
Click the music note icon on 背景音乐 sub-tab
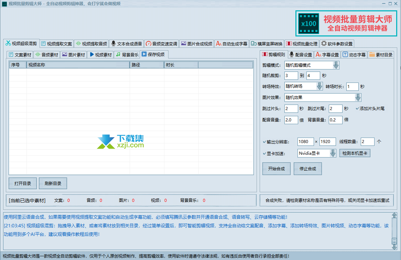pos(118,54)
